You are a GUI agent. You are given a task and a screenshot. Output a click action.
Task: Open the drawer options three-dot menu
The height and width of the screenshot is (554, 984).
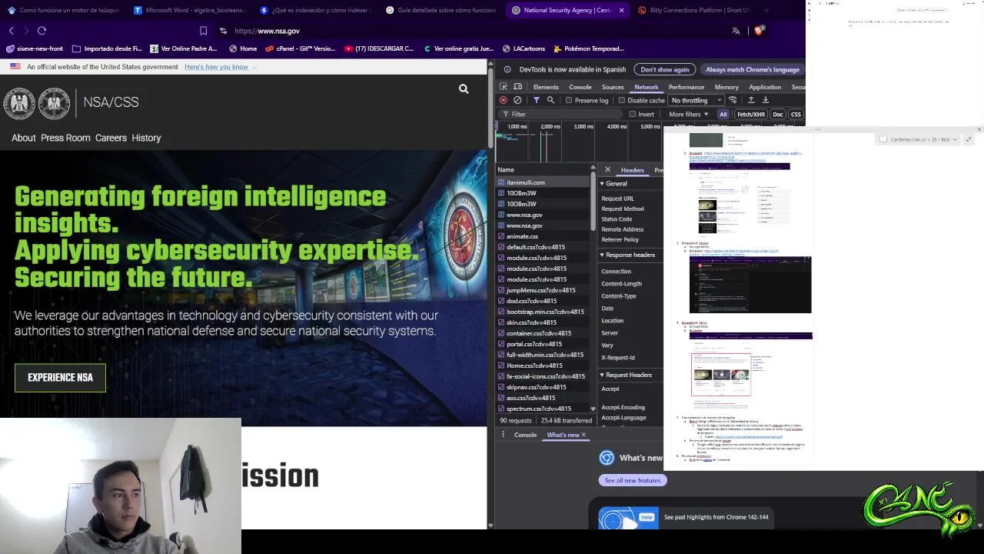click(x=504, y=435)
